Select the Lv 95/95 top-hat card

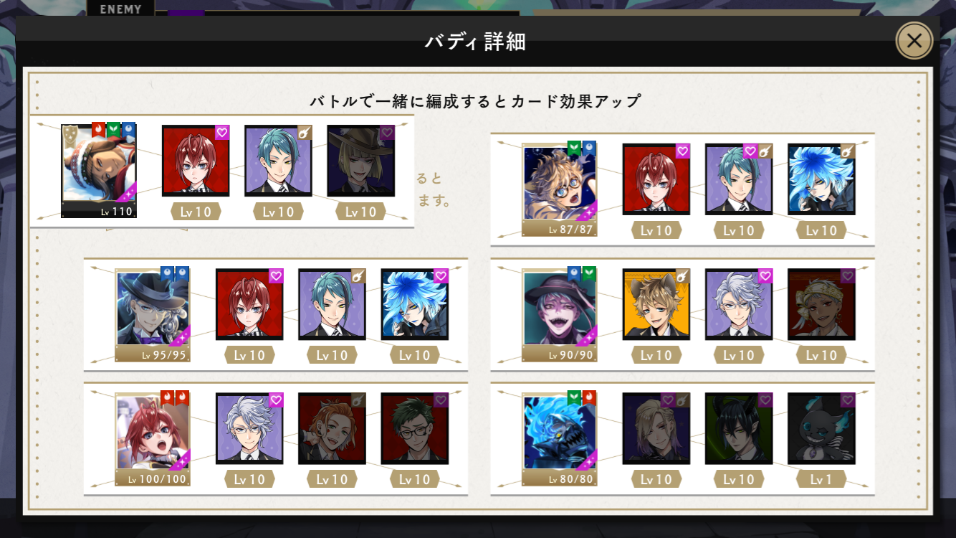[x=153, y=315]
